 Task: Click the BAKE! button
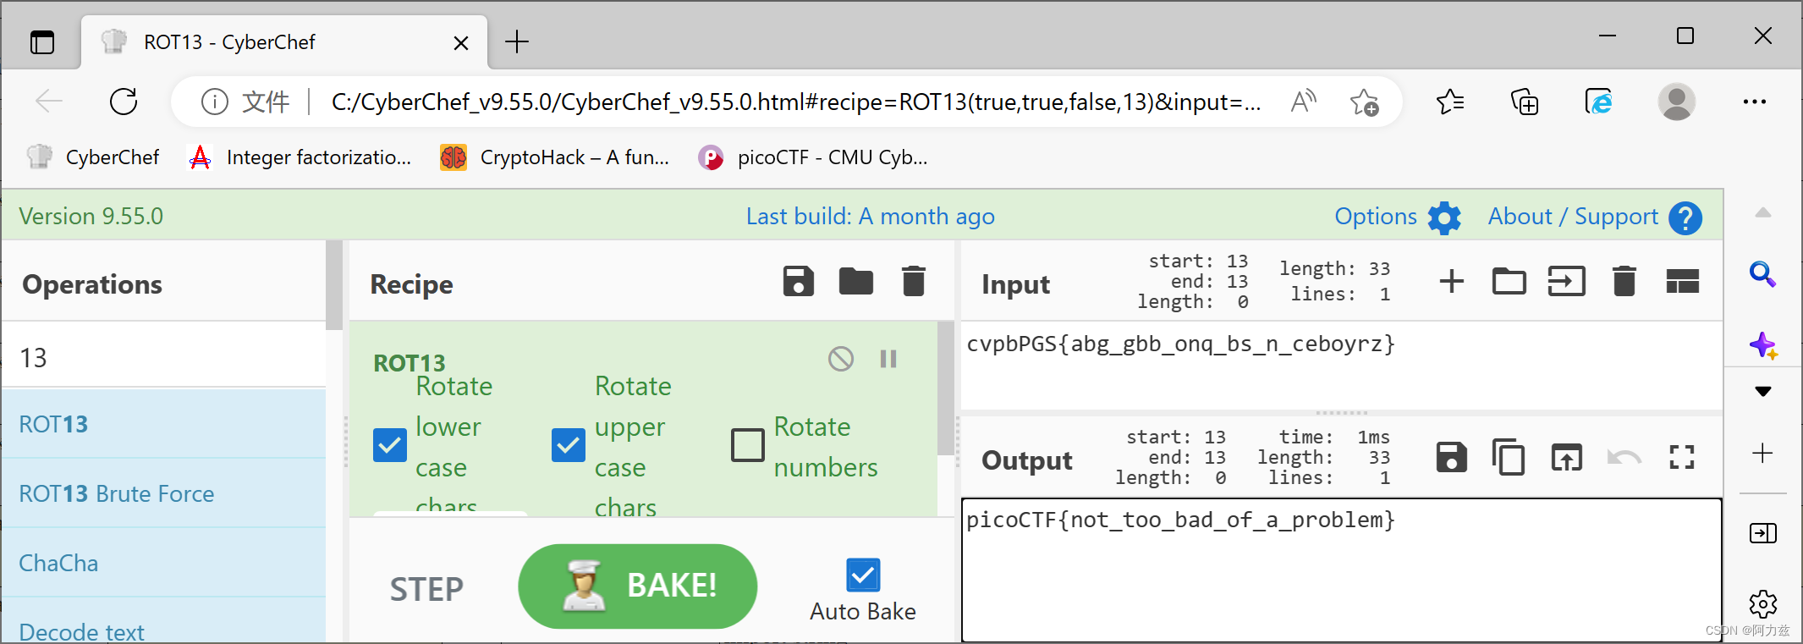point(637,586)
